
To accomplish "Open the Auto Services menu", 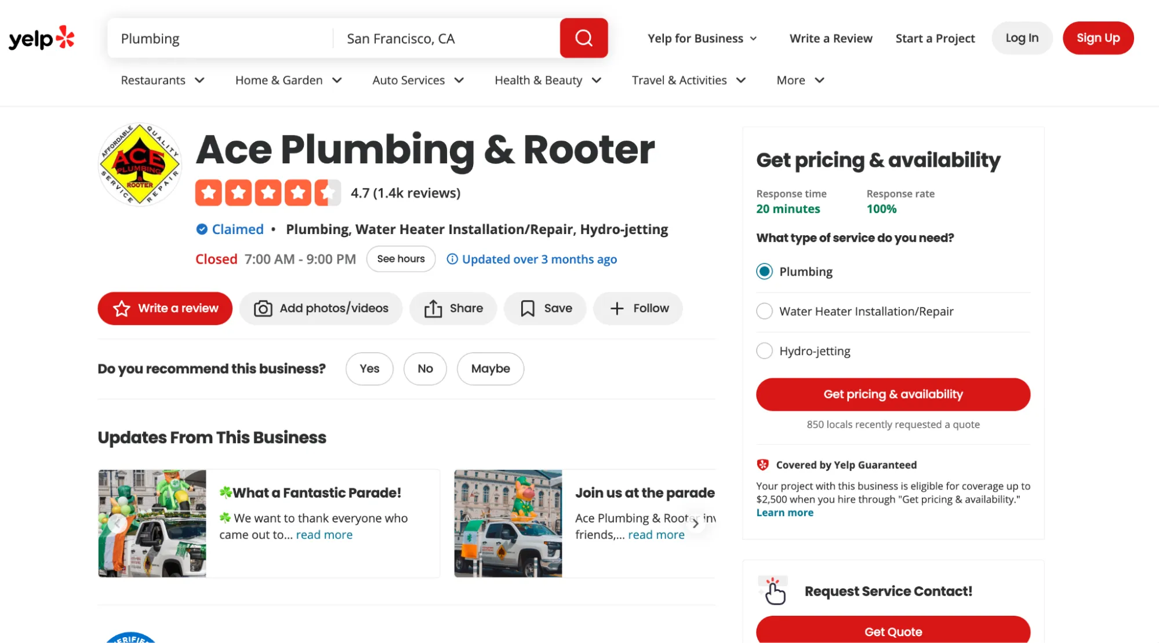I will click(417, 80).
